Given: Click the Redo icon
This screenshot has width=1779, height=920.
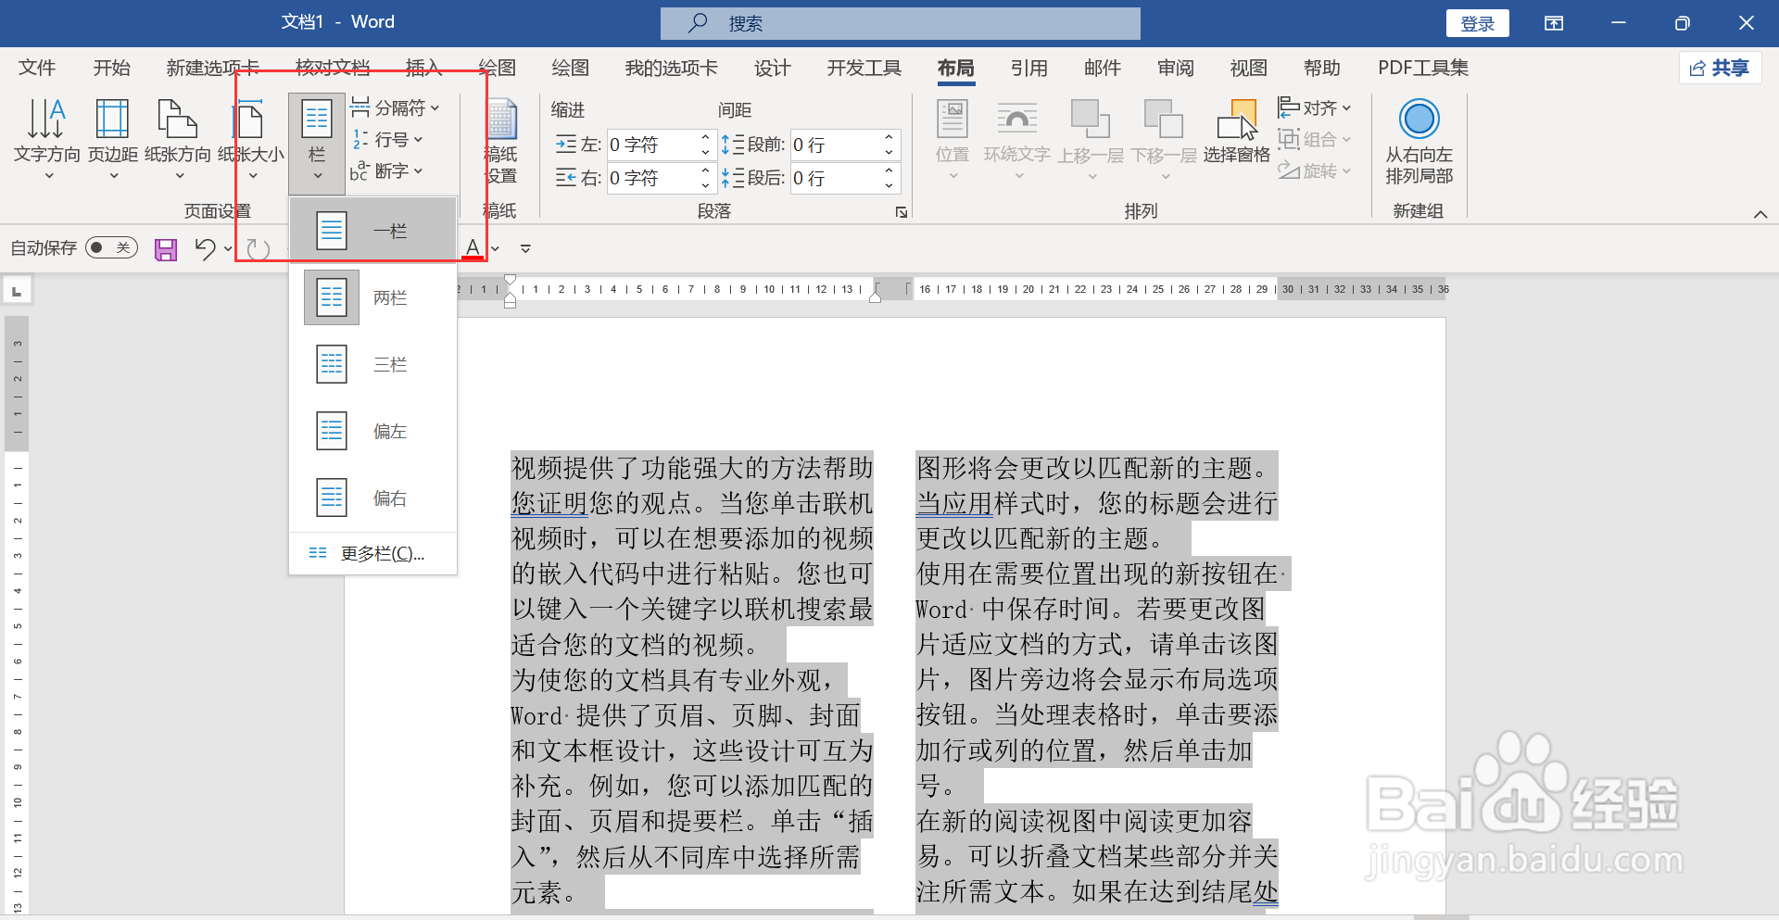Looking at the screenshot, I should (259, 248).
